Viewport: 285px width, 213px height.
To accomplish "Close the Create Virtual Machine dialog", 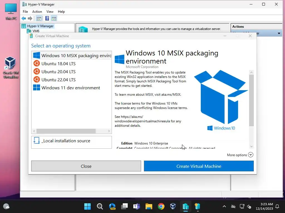I will pyautogui.click(x=250, y=36).
